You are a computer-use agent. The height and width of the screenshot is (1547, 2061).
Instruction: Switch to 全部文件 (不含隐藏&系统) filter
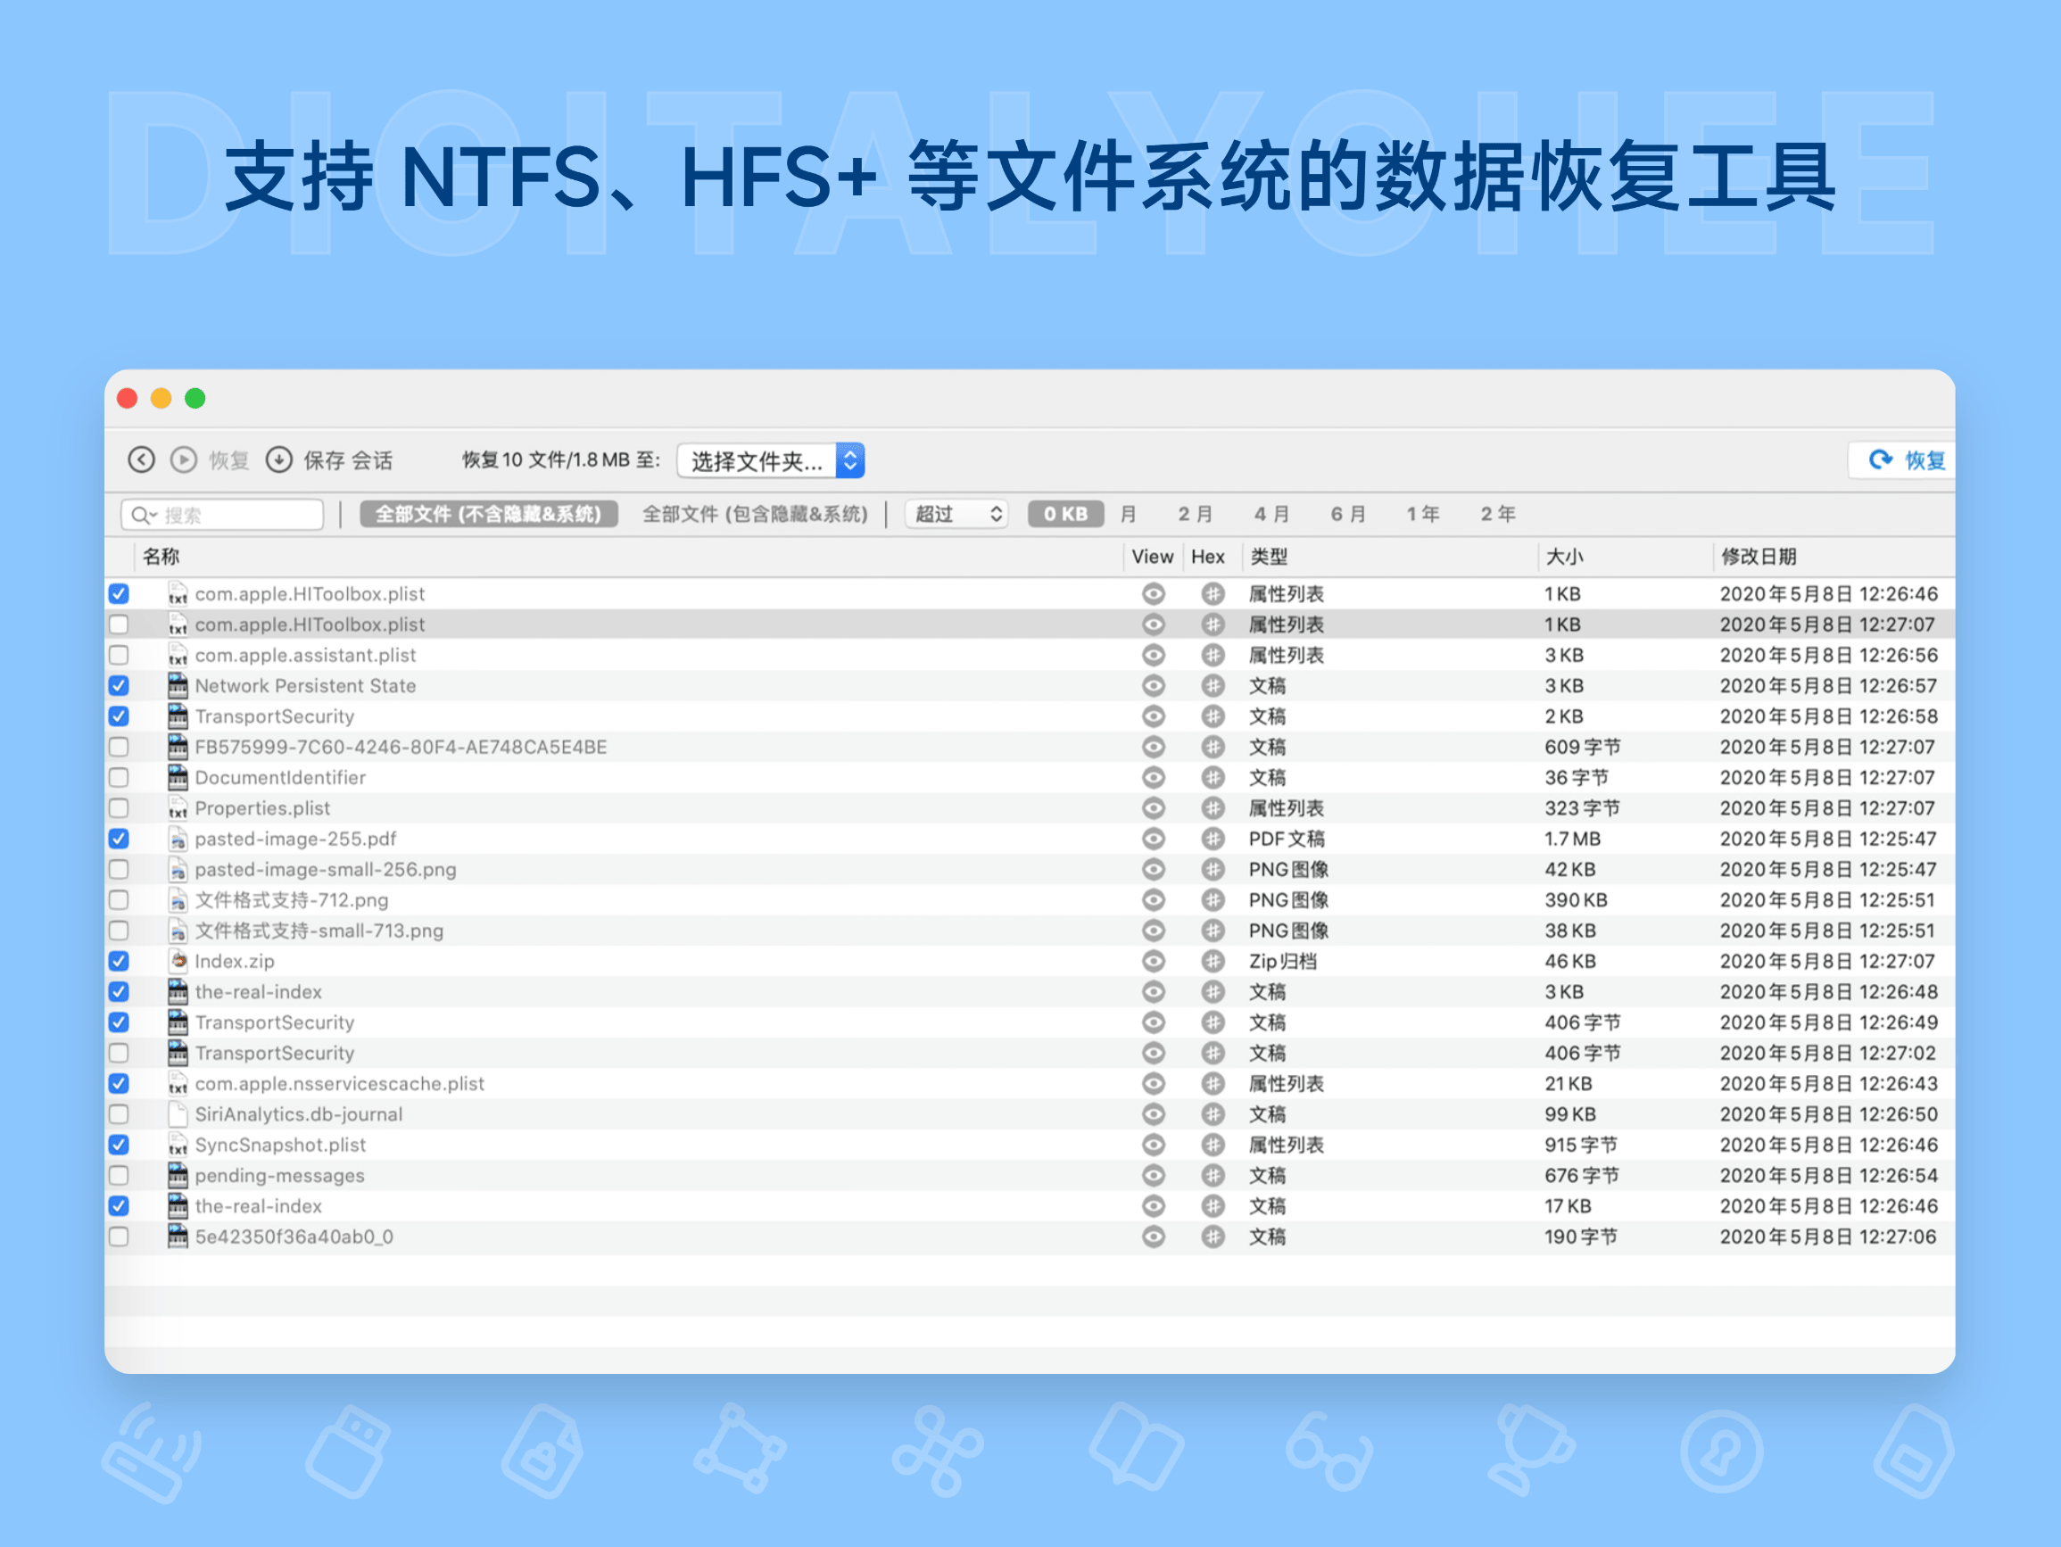pos(488,514)
